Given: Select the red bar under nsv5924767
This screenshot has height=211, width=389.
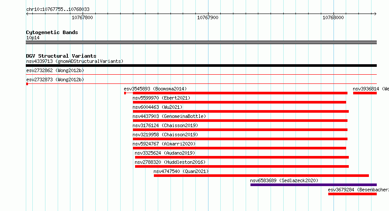Looking at the screenshot, I should [240, 148].
